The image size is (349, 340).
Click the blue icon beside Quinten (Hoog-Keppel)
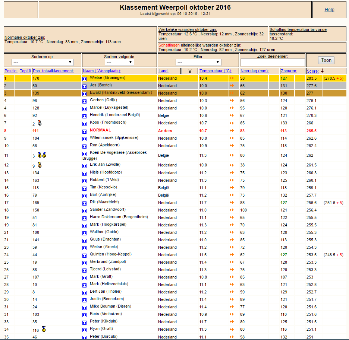[x=84, y=255]
